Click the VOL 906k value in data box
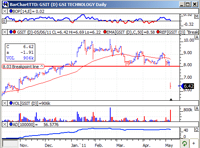This screenshot has width=200, height=148. pyautogui.click(x=28, y=58)
